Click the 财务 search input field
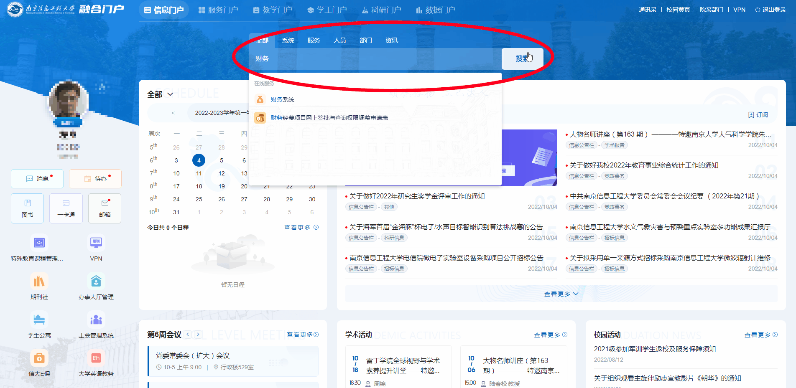 [x=375, y=59]
